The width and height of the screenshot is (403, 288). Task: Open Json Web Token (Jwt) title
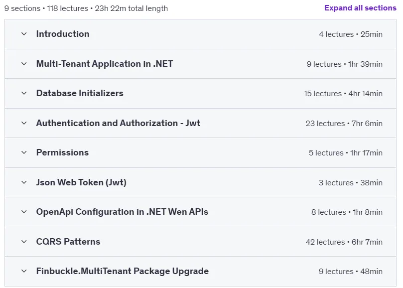pos(81,182)
